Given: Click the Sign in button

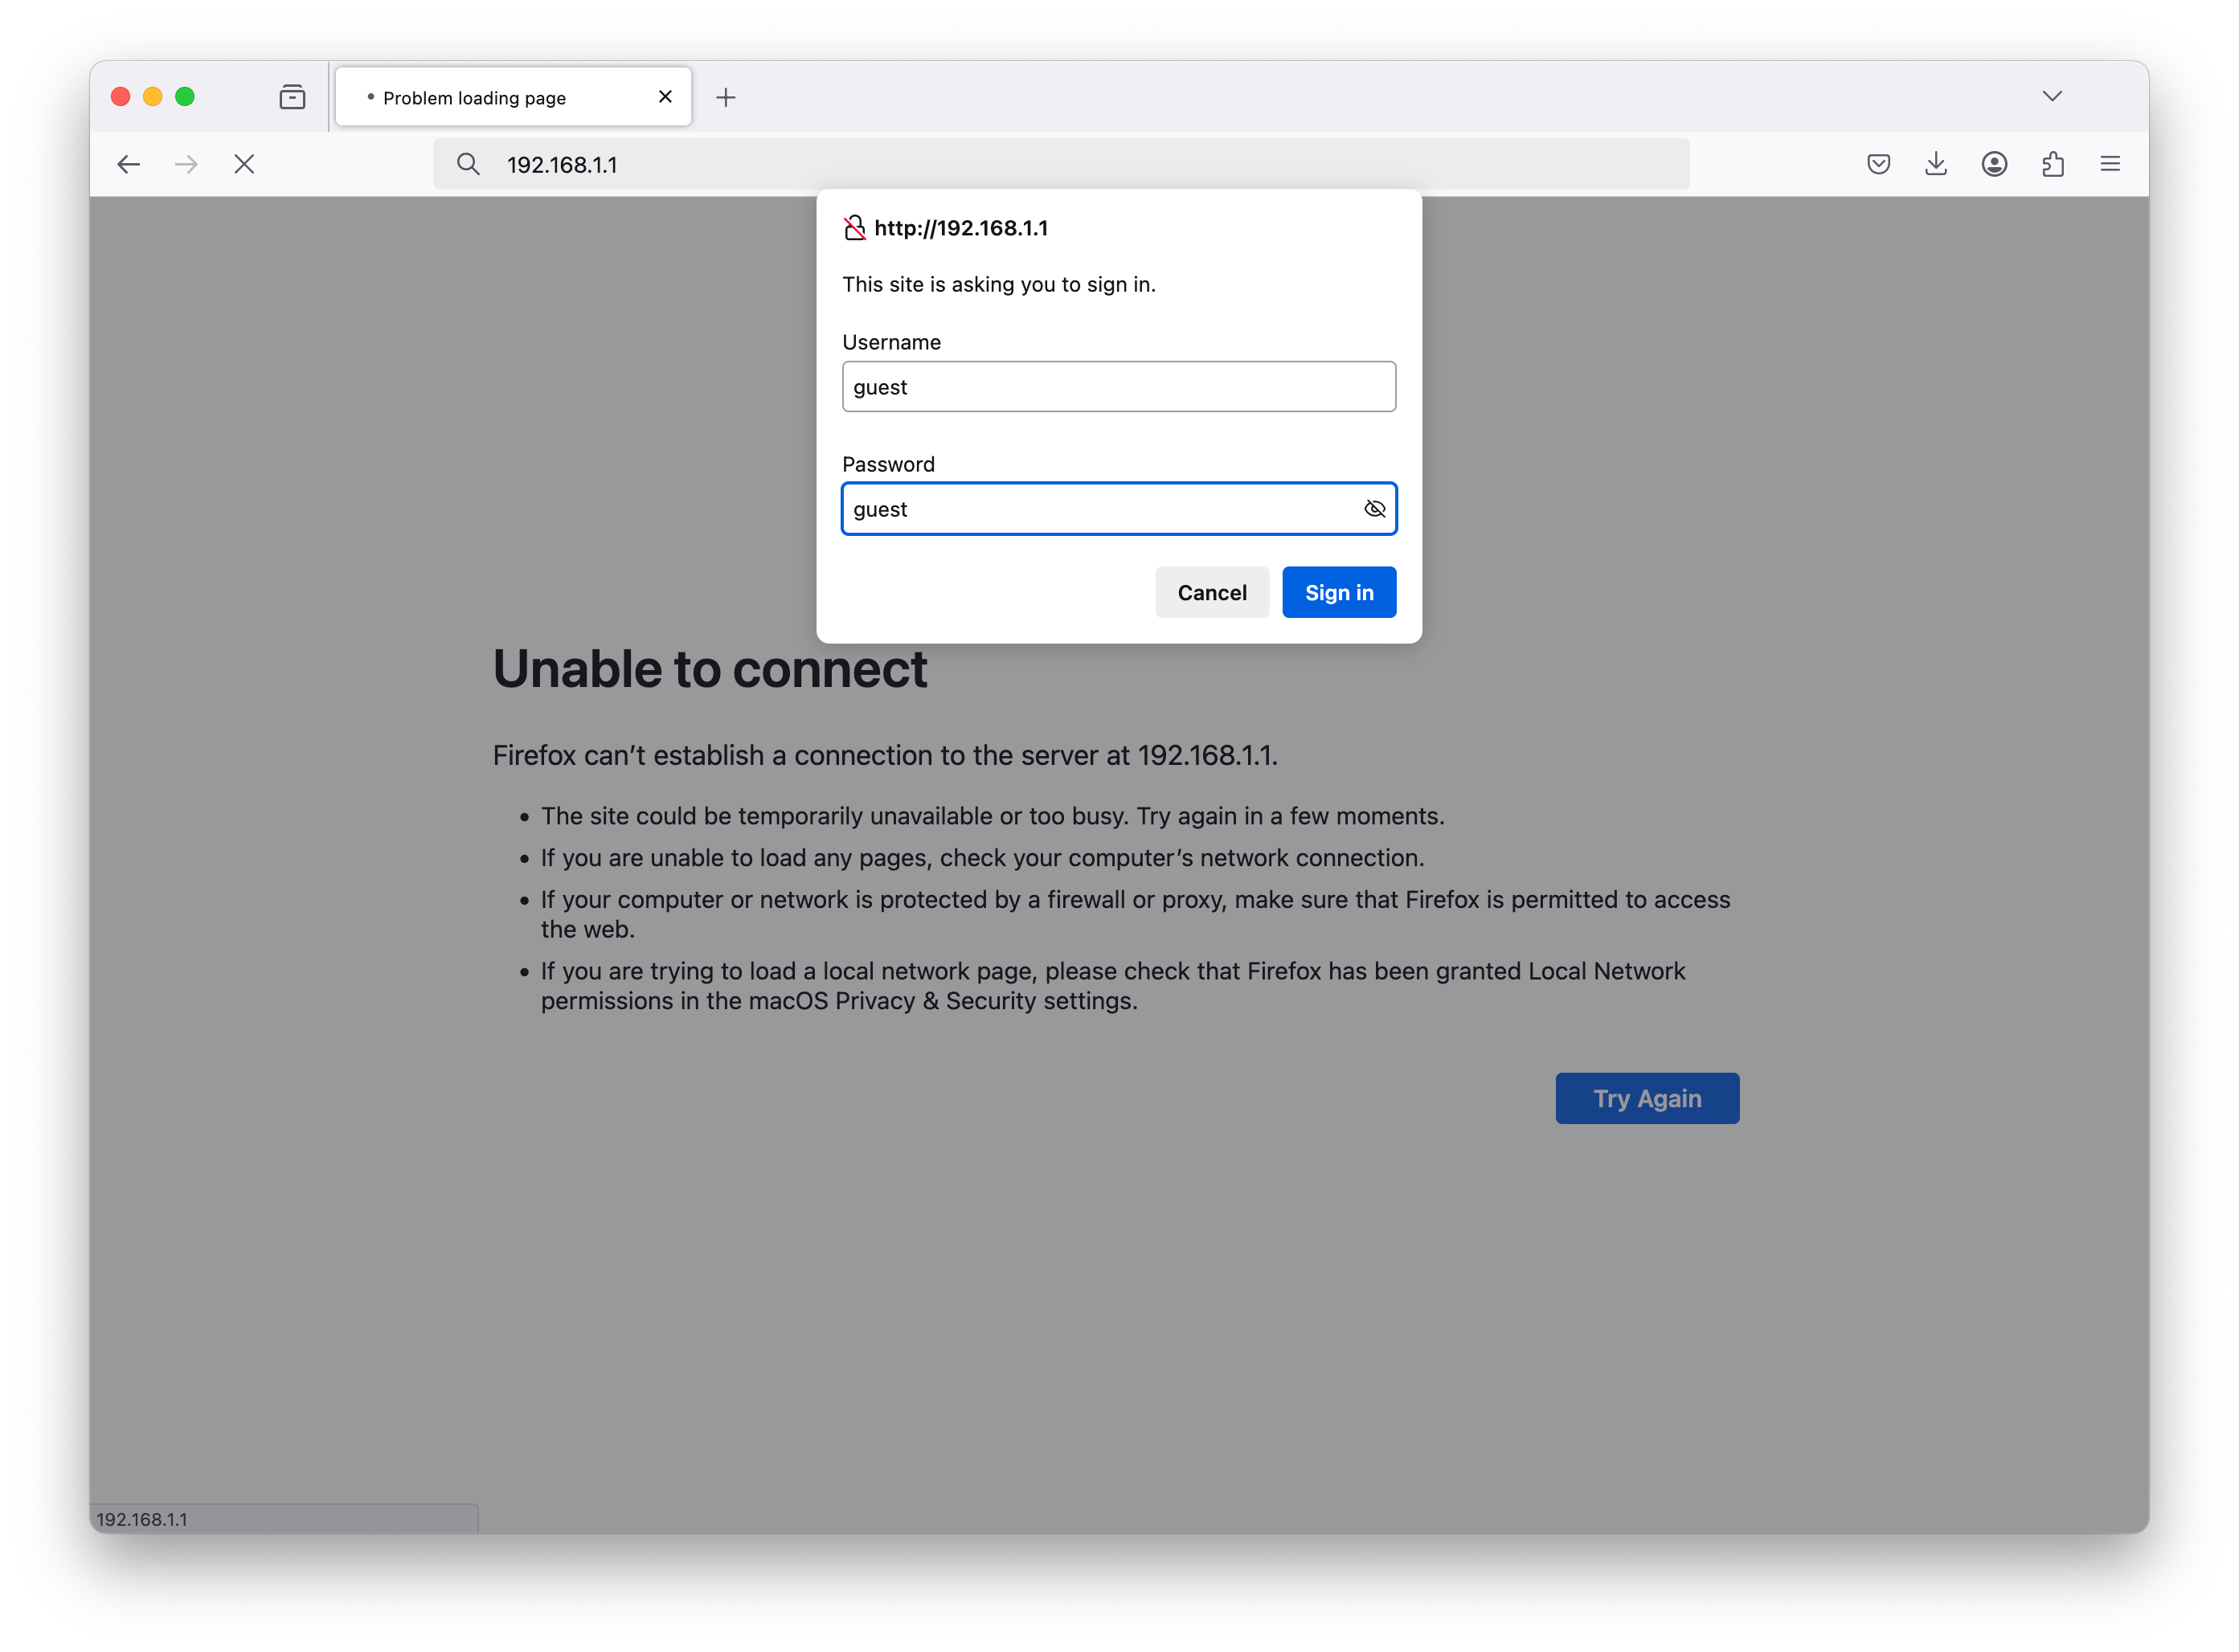Looking at the screenshot, I should (1339, 592).
